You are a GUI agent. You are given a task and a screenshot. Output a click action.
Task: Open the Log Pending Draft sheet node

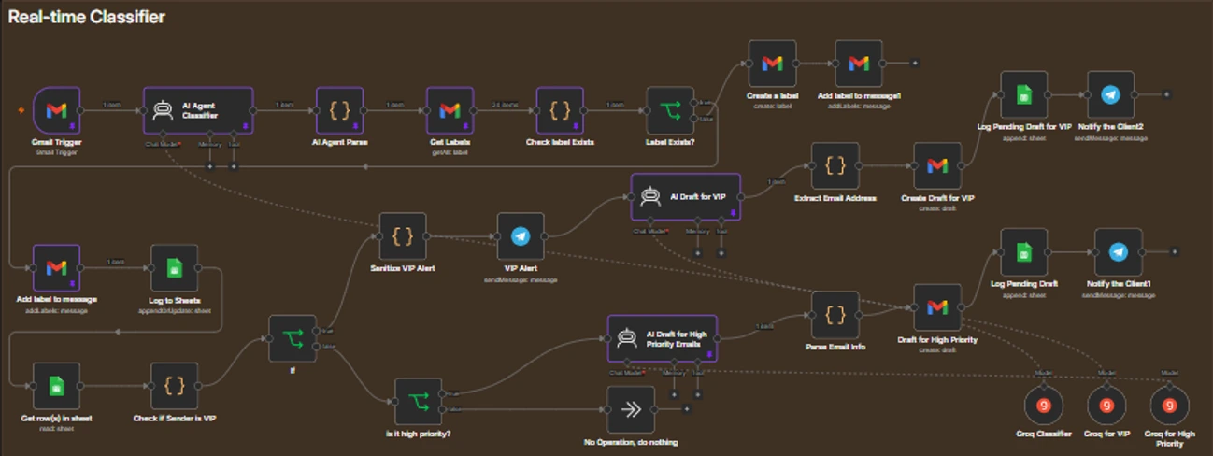1024,252
